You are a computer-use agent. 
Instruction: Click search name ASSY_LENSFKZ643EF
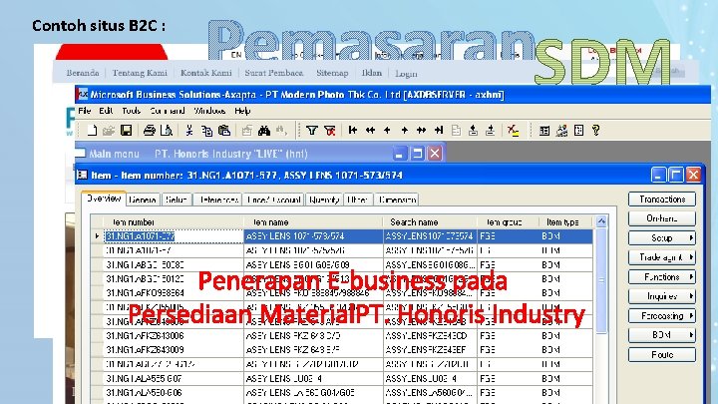[x=430, y=350]
